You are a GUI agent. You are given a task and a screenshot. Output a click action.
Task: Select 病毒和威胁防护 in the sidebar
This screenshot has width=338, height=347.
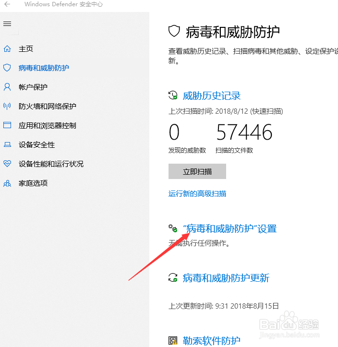(44, 68)
